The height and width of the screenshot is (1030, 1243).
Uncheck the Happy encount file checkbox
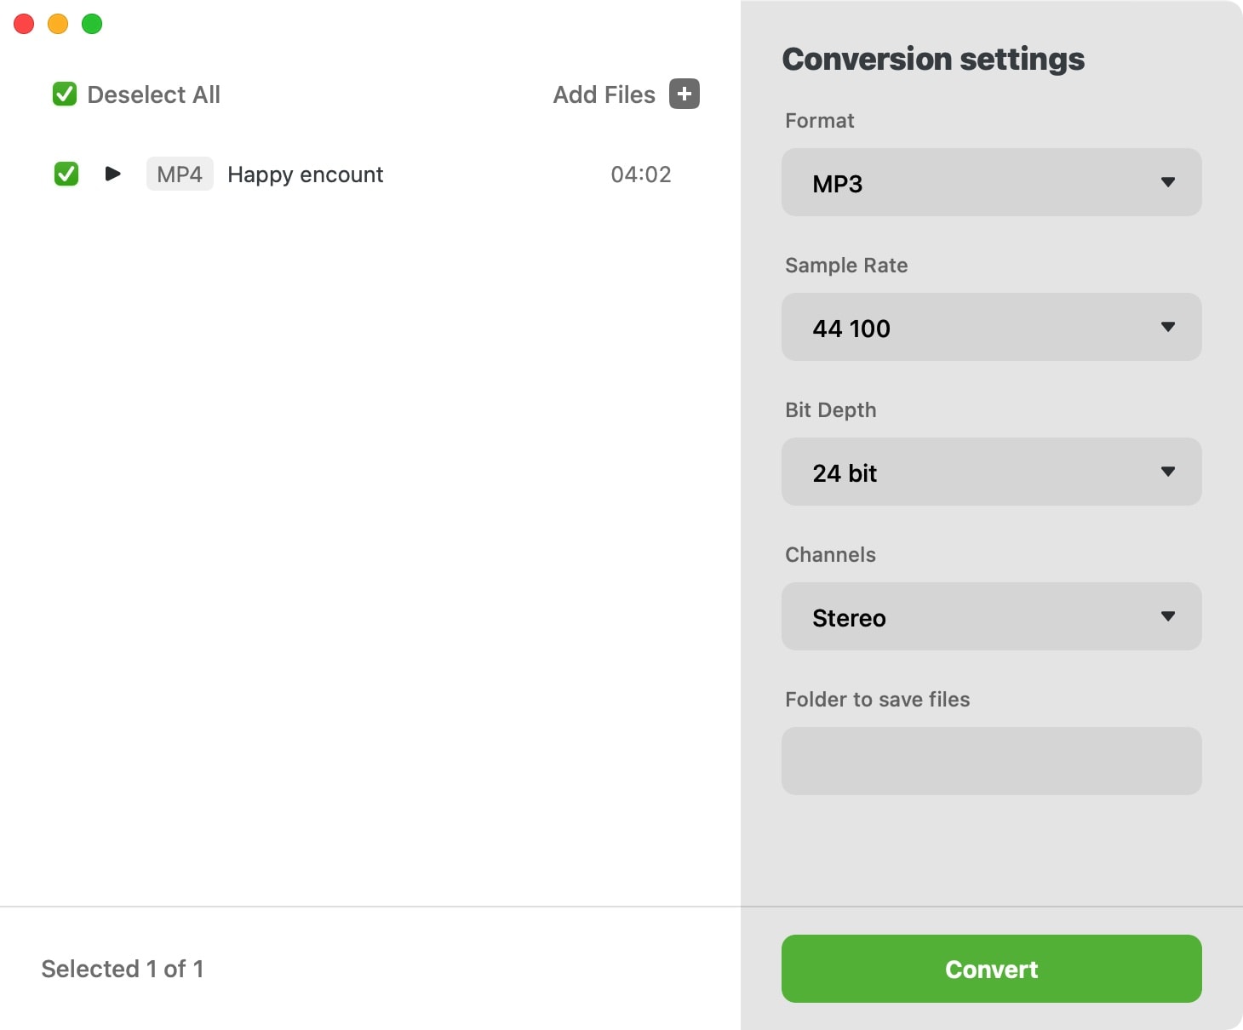tap(66, 174)
